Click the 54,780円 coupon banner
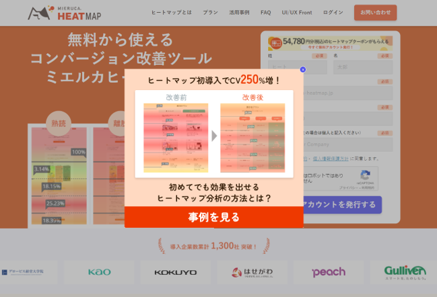437x297 pixels. [x=330, y=43]
